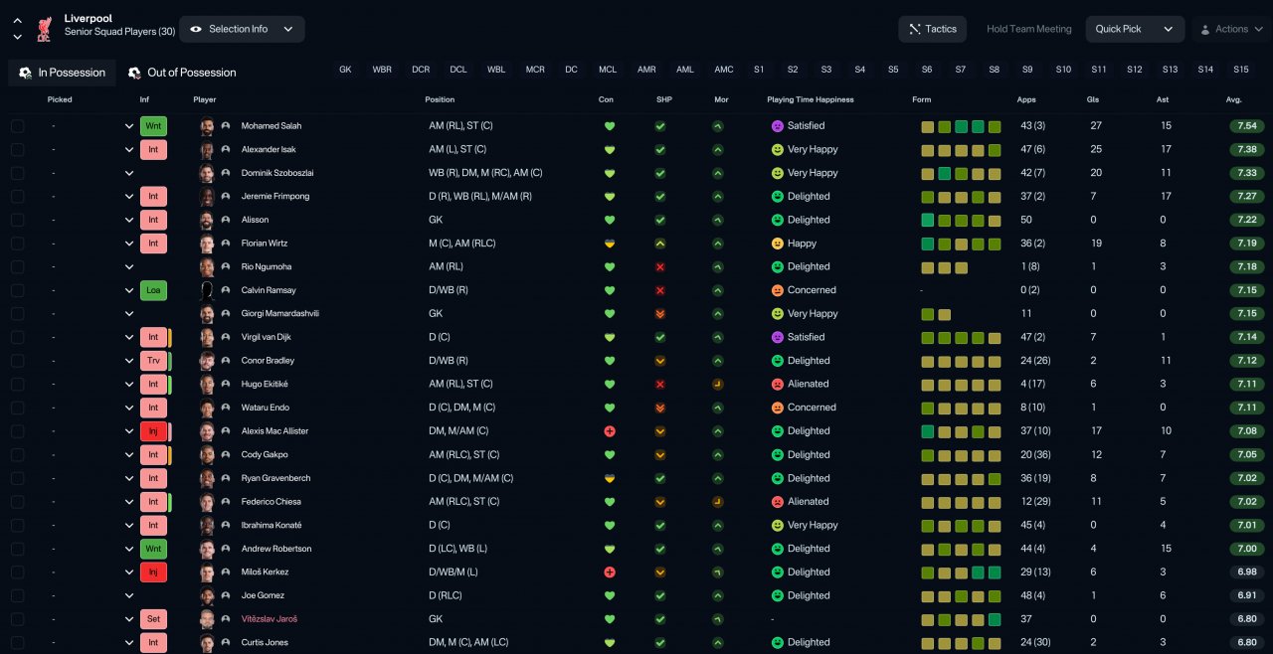Click Hold Team Meeting
The width and height of the screenshot is (1273, 654).
pos(1028,29)
